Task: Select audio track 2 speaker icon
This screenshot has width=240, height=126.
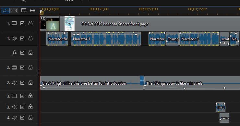Action: tap(14, 83)
